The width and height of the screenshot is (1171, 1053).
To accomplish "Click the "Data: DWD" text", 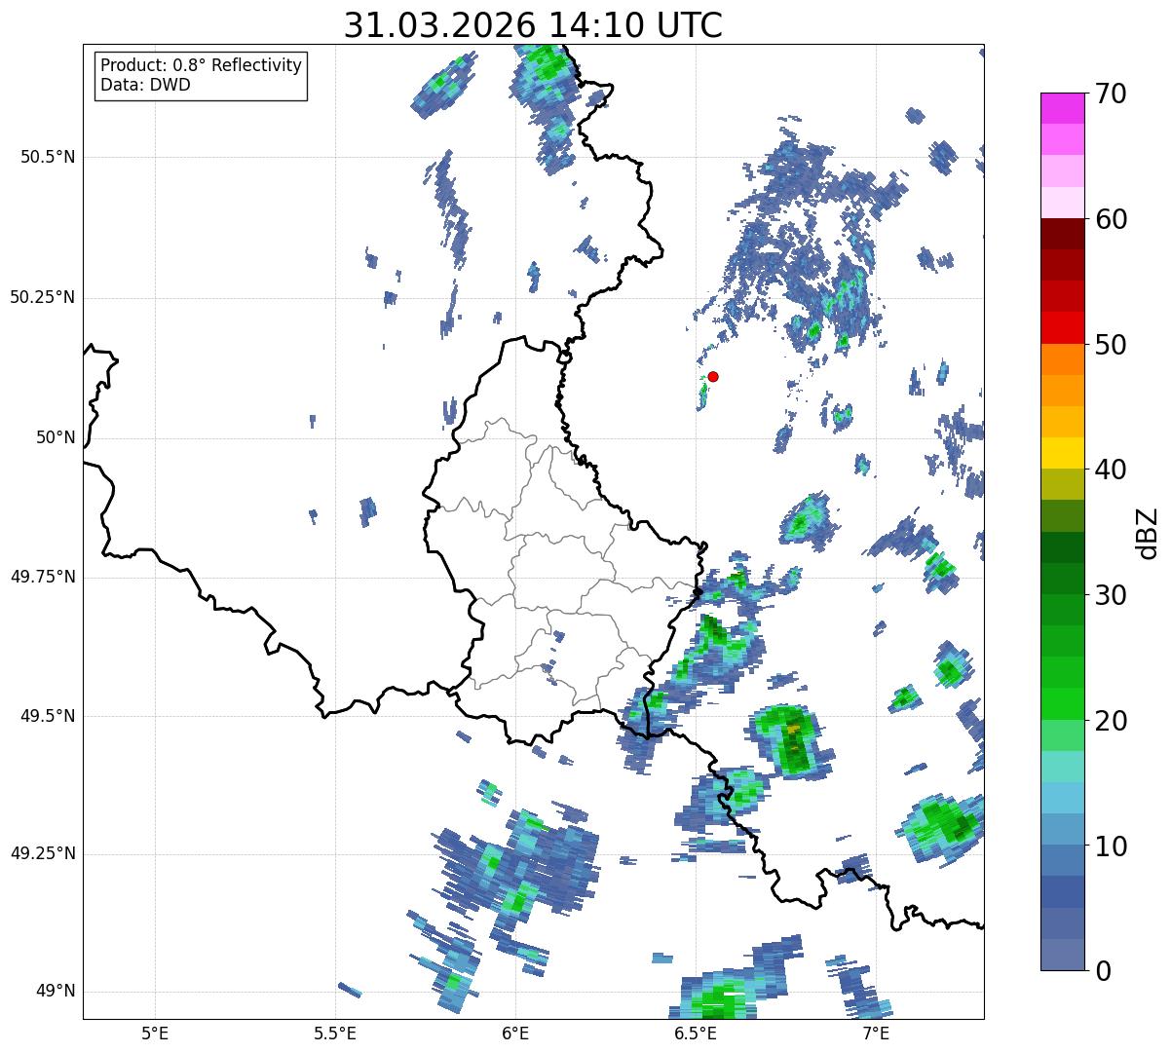I will click(x=146, y=85).
